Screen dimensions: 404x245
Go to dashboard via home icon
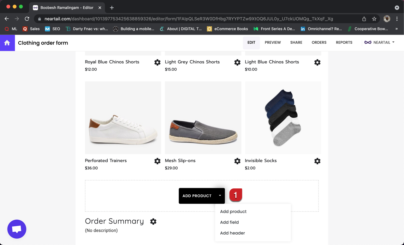pos(7,43)
